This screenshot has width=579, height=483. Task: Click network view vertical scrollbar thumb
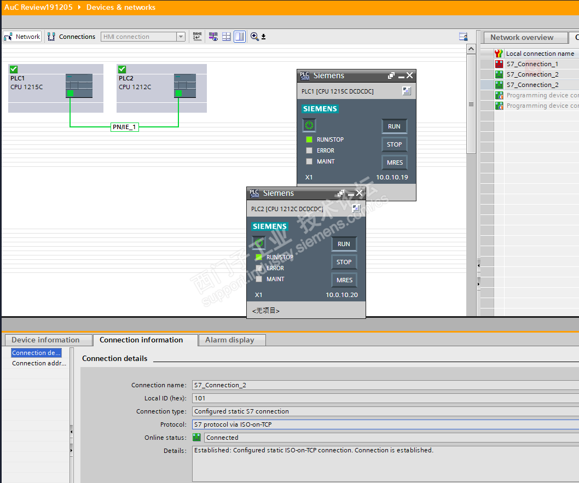click(471, 104)
